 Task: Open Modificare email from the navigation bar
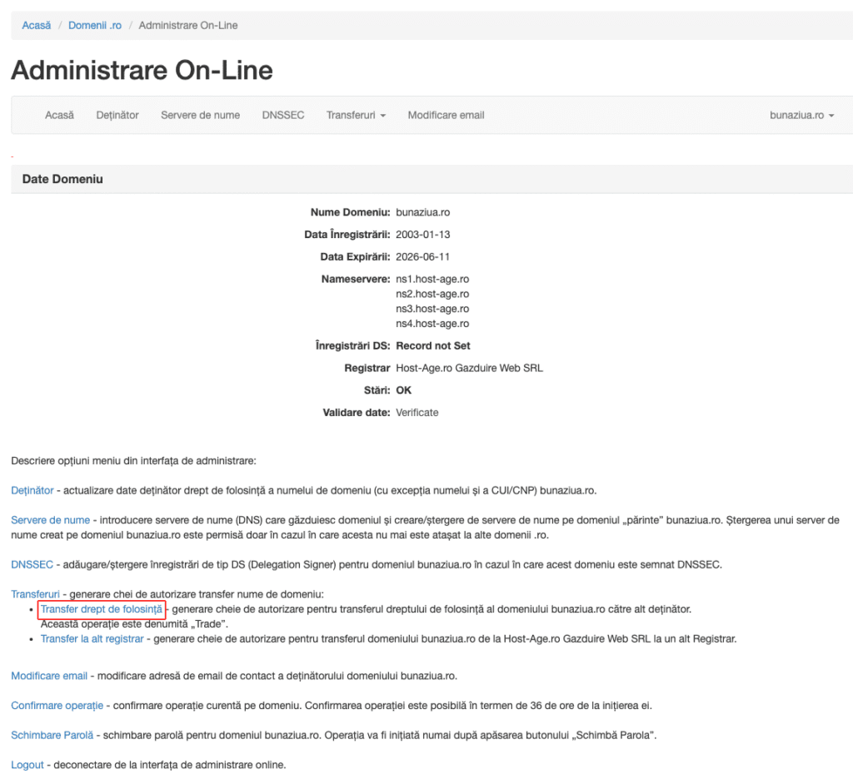[446, 115]
